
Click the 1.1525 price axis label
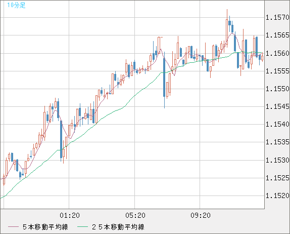[277, 178]
